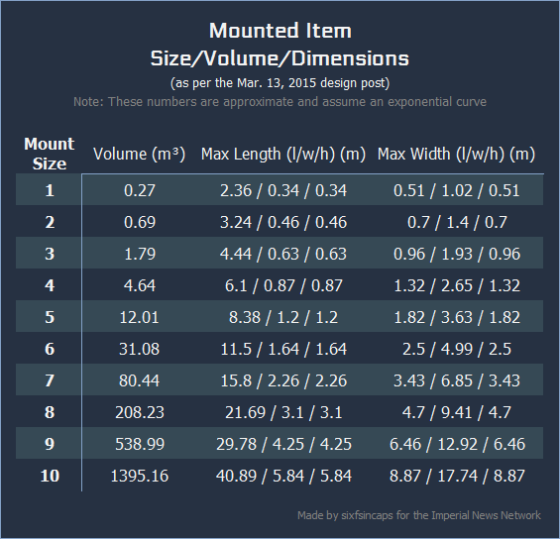Viewport: 560px width, 539px height.
Task: Click the Volume (m³) column header
Action: pyautogui.click(x=140, y=155)
